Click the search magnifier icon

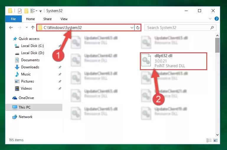point(212,28)
